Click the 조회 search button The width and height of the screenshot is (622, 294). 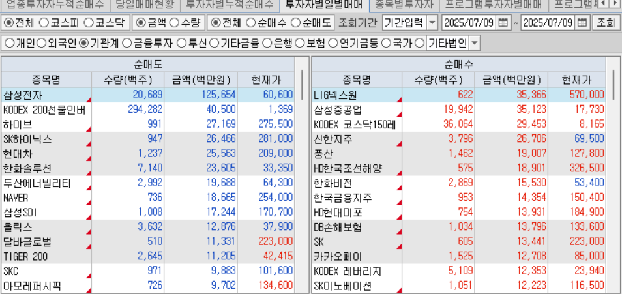605,23
